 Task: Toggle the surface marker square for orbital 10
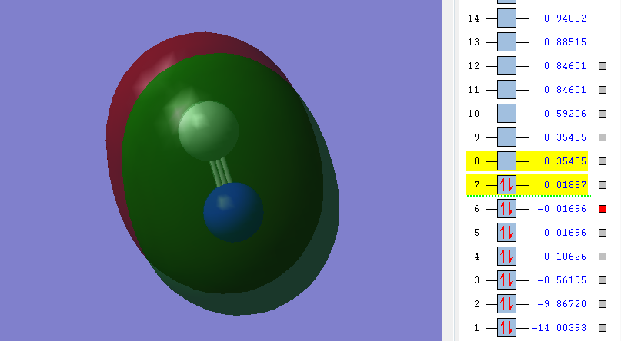pos(603,114)
